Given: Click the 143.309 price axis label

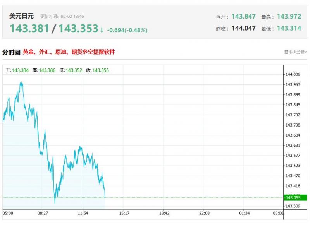Looking at the screenshot, I should [293, 206].
